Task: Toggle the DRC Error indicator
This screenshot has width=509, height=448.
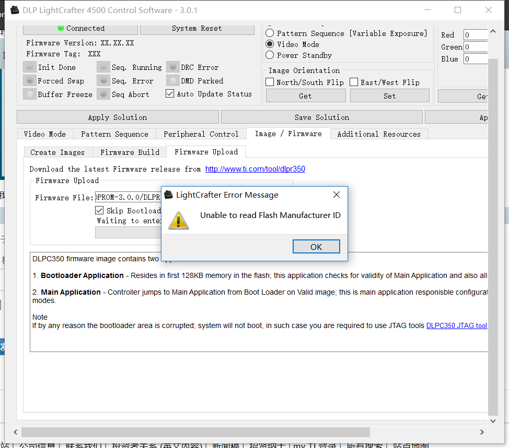Action: 173,67
